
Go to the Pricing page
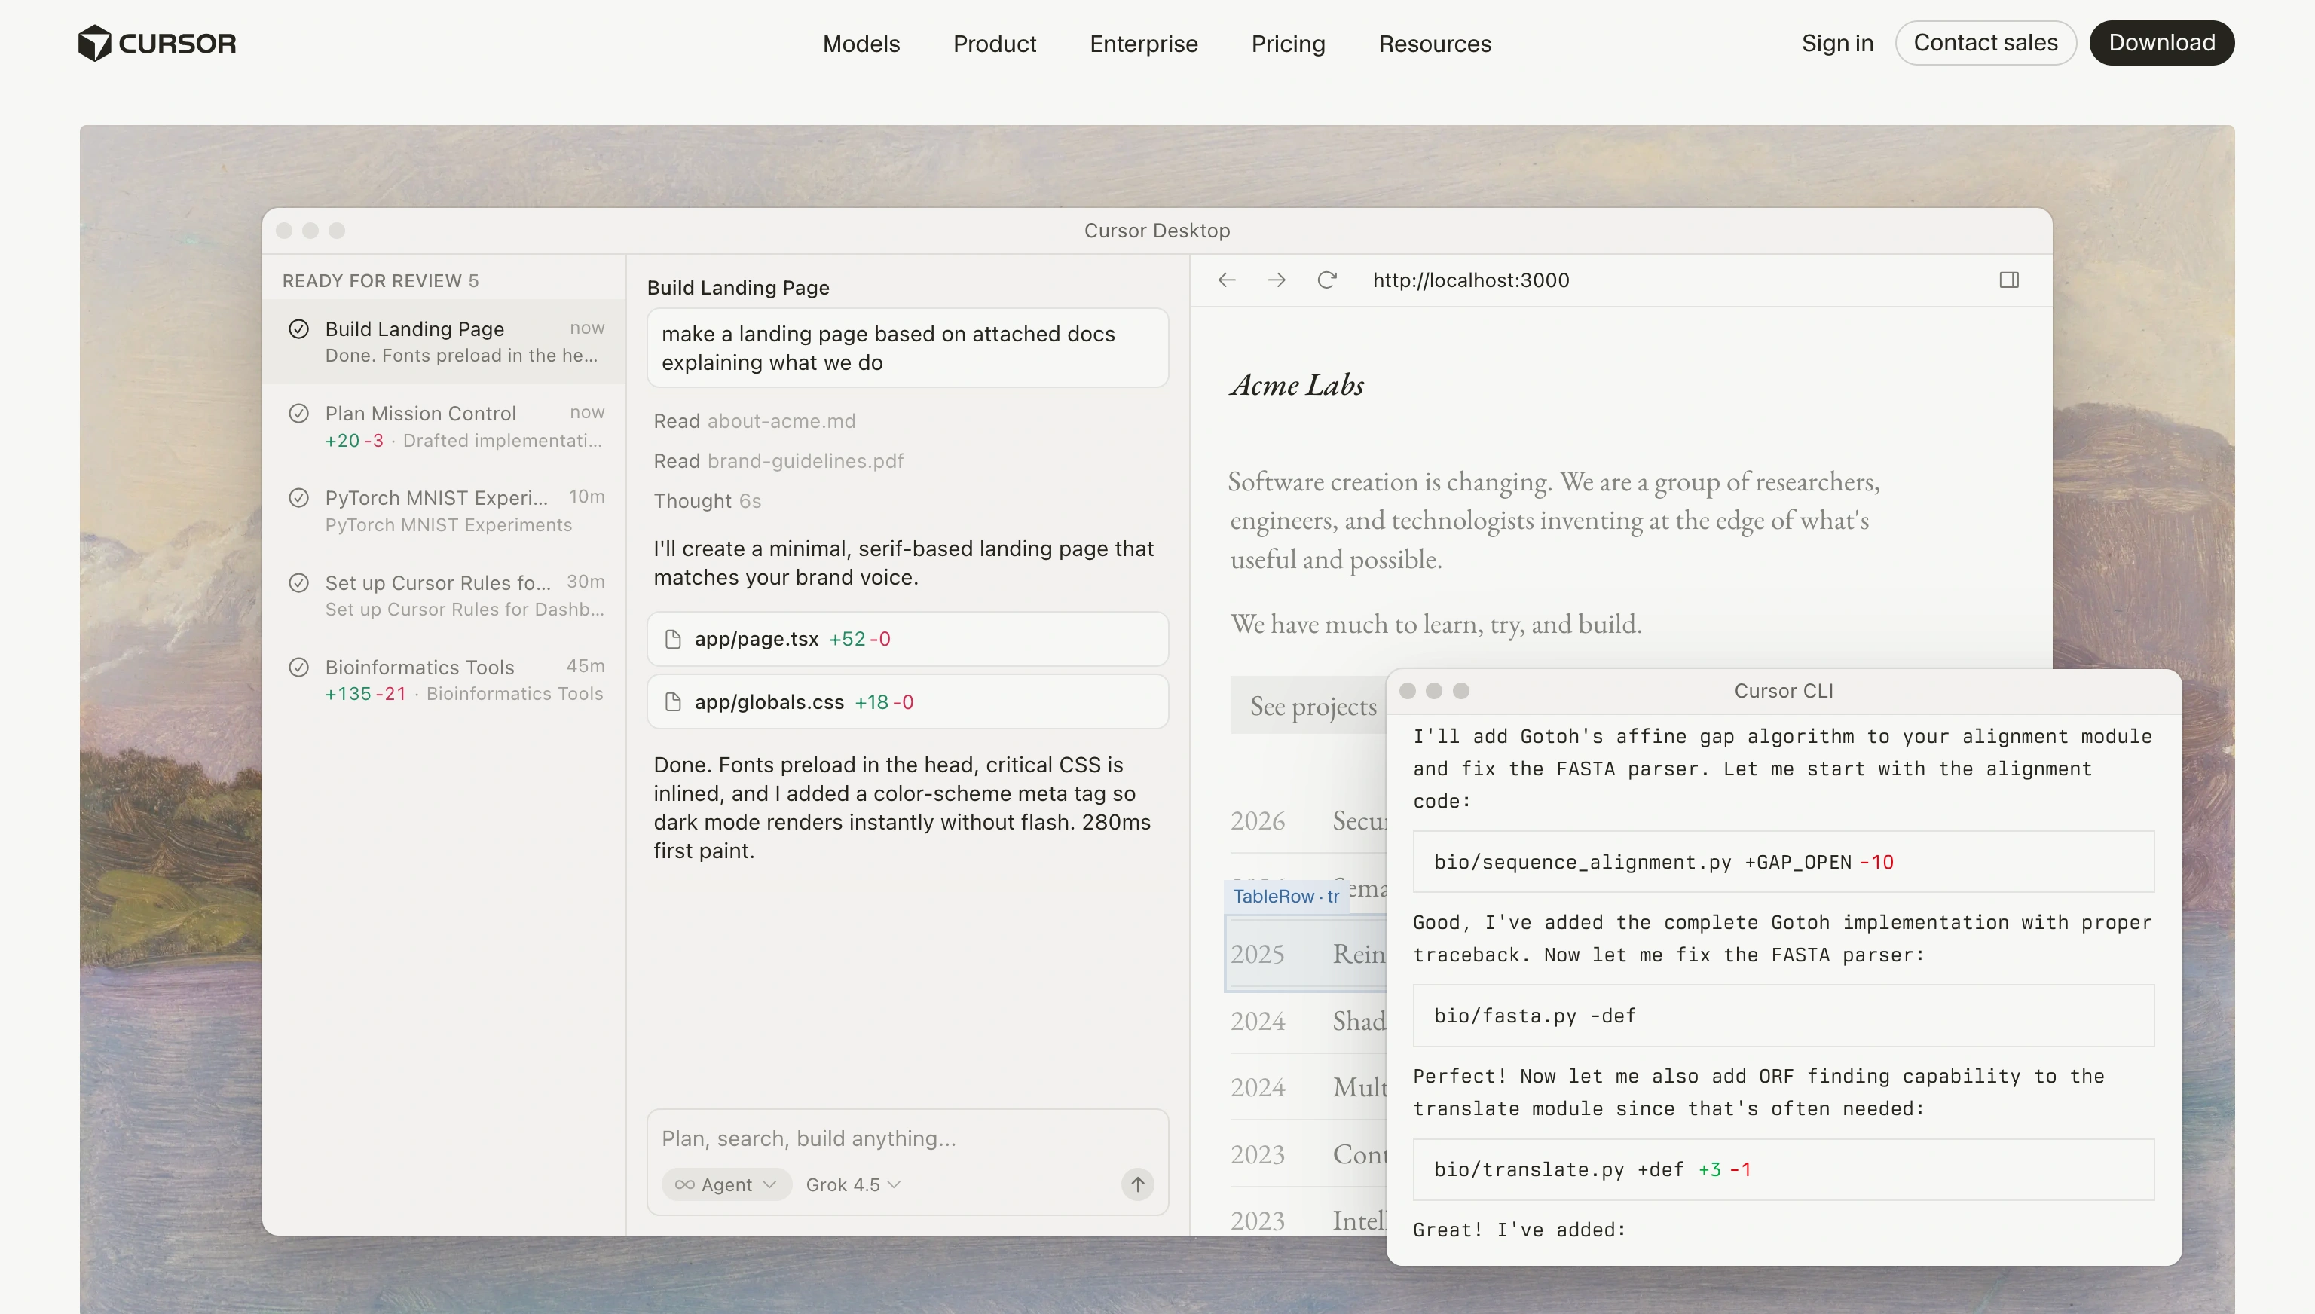point(1288,43)
